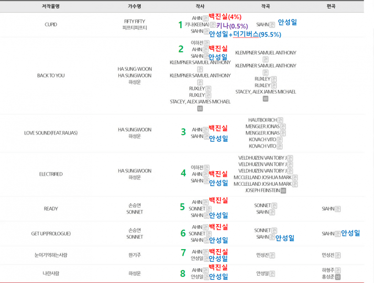Click AHIN's 관 icon in READY row

click(x=205, y=202)
